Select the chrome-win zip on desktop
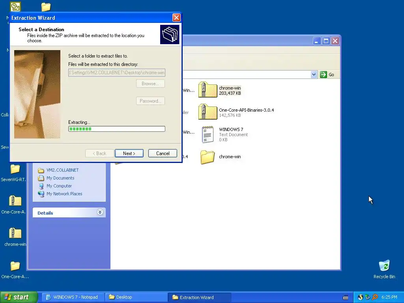 point(15,233)
